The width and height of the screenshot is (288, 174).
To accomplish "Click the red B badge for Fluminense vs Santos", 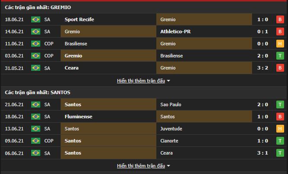I will (x=280, y=117).
